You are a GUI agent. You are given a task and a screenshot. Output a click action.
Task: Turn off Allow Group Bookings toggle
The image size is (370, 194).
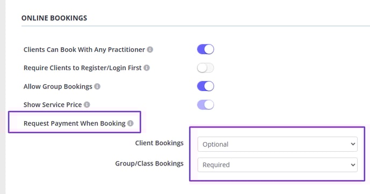(205, 86)
